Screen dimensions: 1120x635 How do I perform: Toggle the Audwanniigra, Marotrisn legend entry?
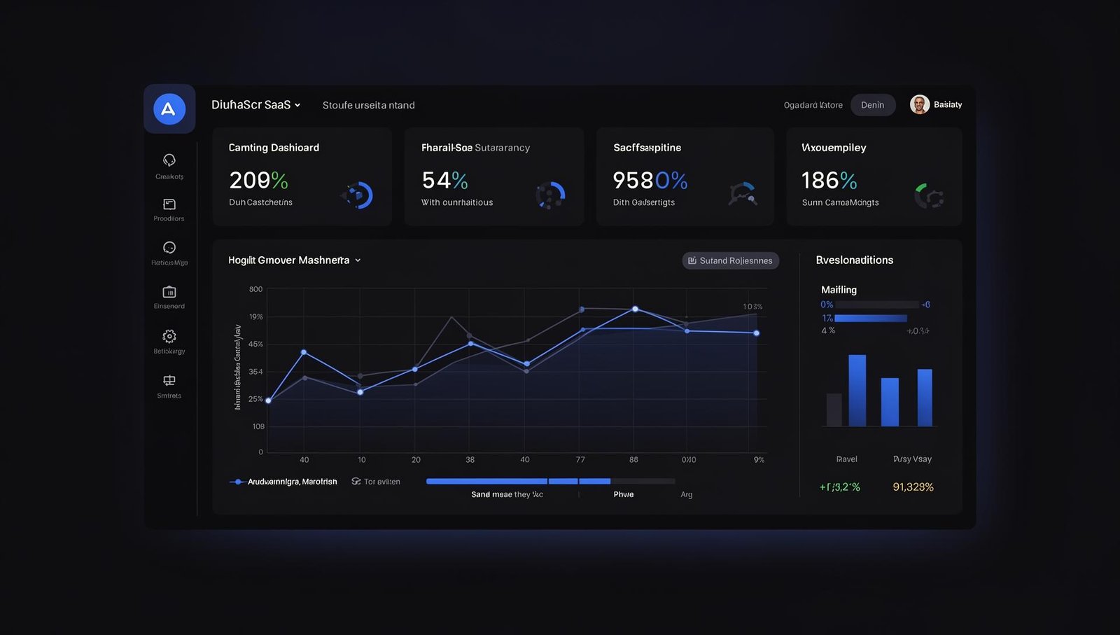pyautogui.click(x=283, y=482)
